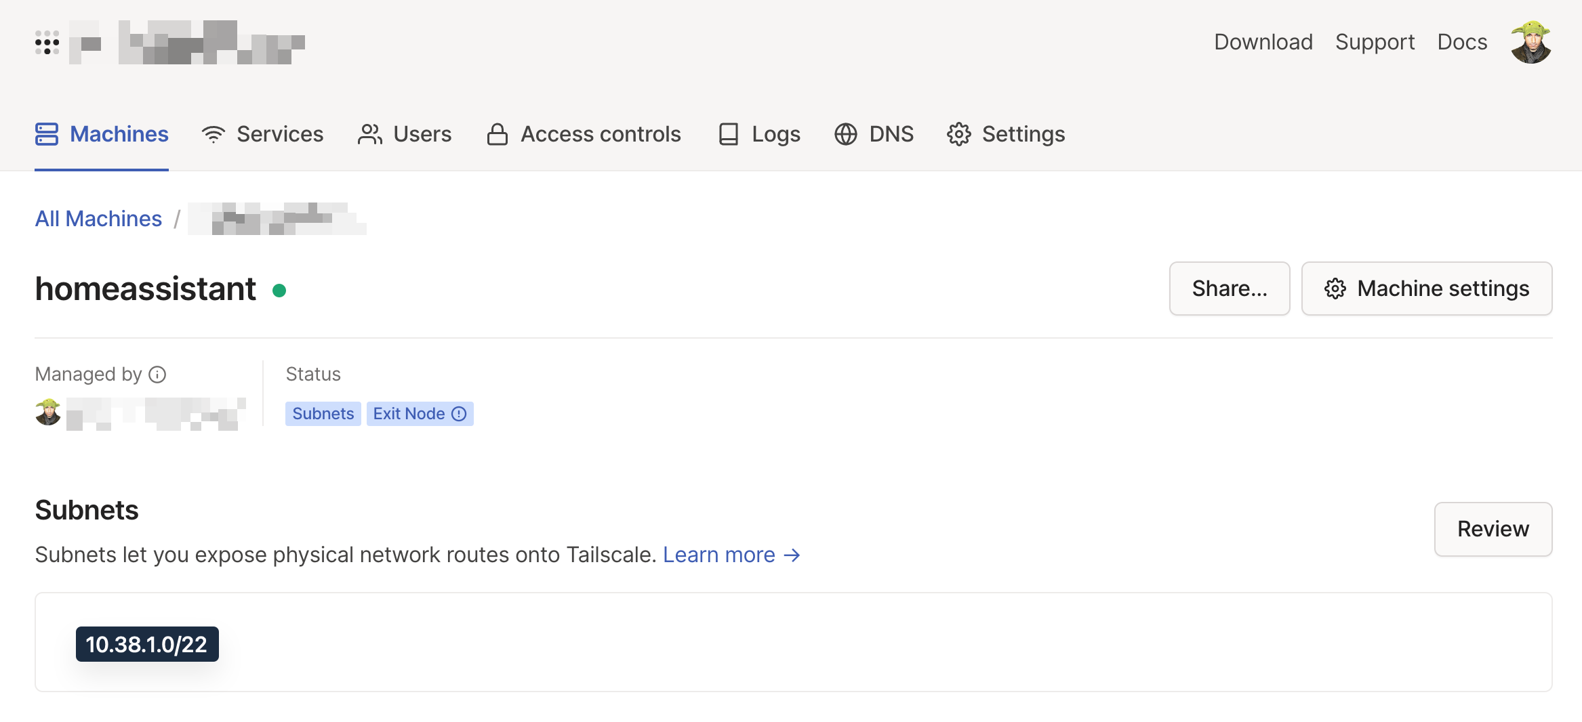The height and width of the screenshot is (722, 1582).
Task: Open the Logs tab
Action: click(759, 134)
